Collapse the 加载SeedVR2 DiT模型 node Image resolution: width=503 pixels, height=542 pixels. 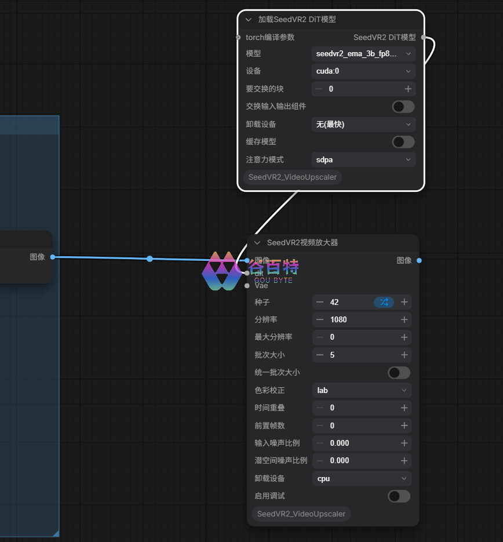(x=249, y=20)
